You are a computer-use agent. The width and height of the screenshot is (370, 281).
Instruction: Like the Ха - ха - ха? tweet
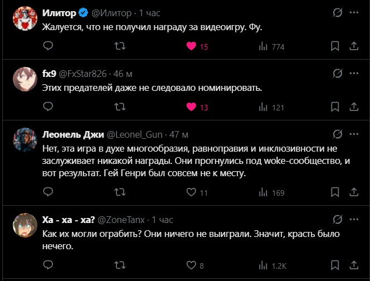pos(192,265)
